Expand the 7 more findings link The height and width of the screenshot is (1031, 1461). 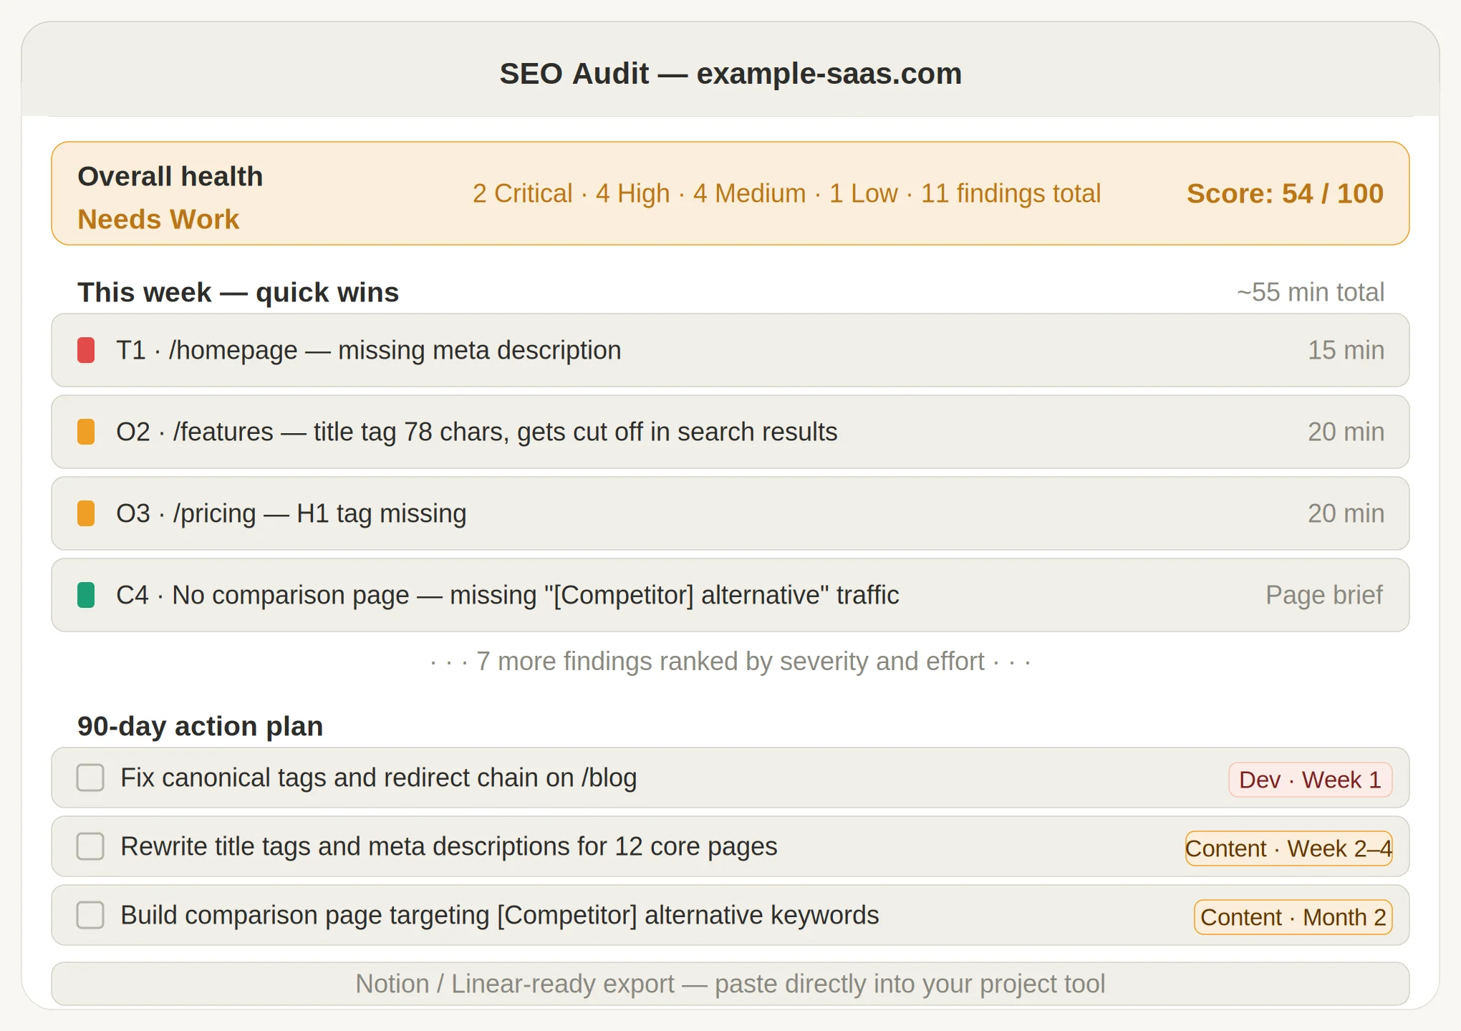pos(730,662)
